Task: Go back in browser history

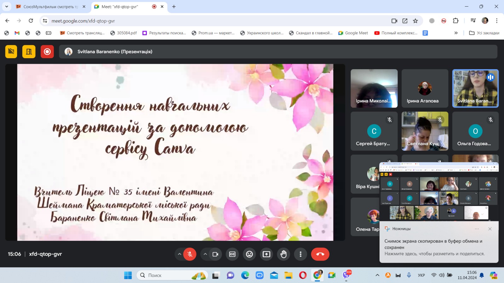Action: point(7,21)
